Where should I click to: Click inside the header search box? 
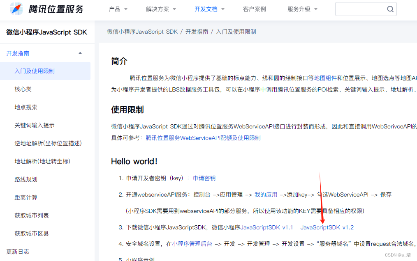[366, 9]
